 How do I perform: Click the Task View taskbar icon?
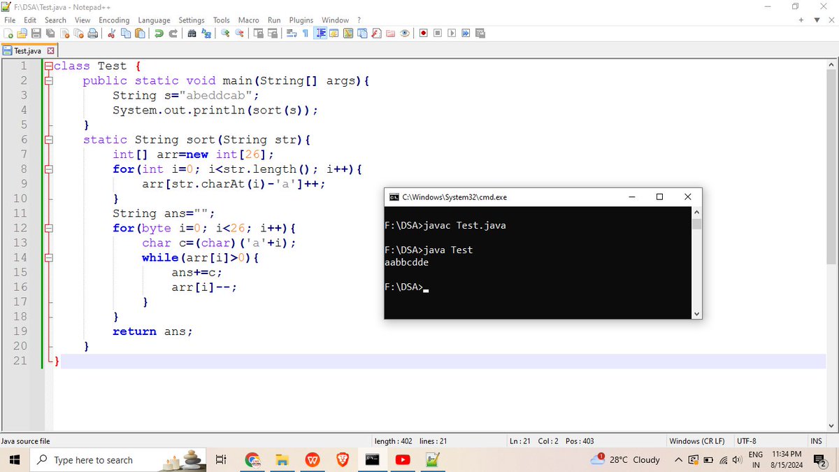[x=221, y=460]
